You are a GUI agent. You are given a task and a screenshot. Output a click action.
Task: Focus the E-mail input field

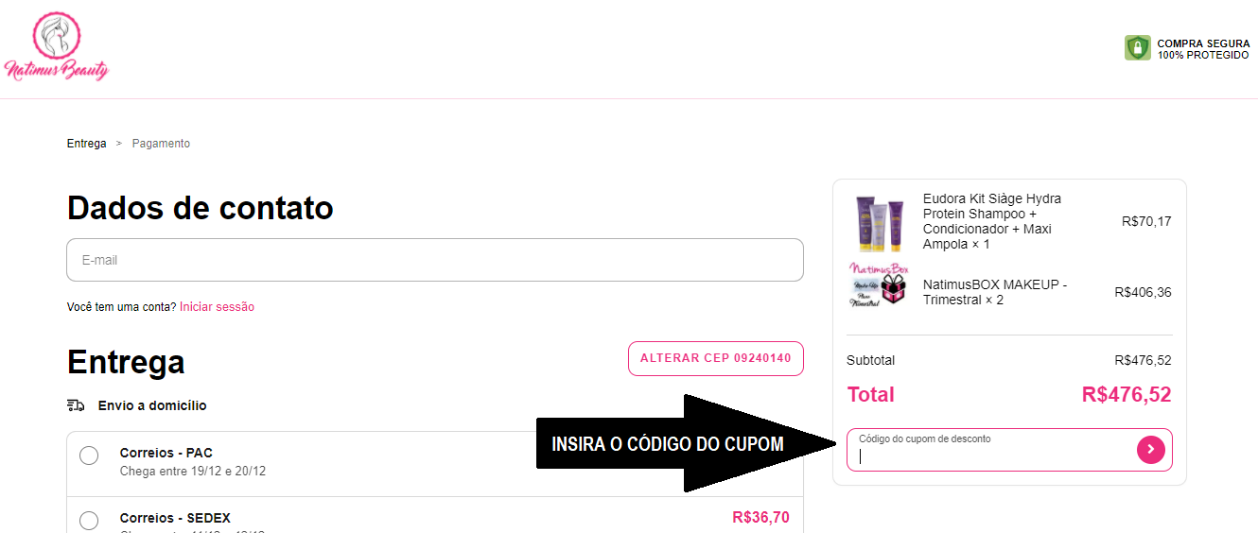tap(435, 260)
